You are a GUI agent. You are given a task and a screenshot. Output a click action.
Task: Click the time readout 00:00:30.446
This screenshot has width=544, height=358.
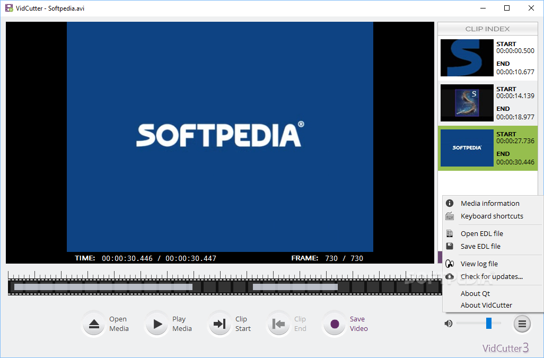pyautogui.click(x=127, y=258)
